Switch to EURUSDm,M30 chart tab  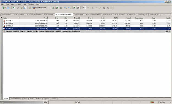click(x=19, y=15)
